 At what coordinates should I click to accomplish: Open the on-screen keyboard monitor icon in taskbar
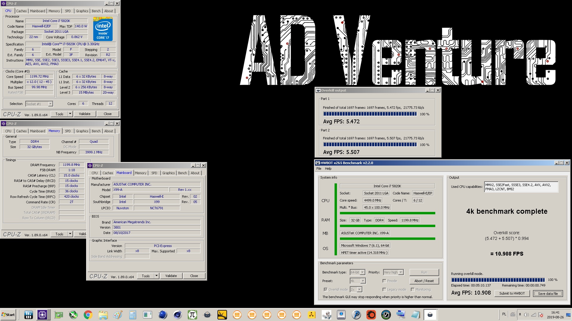coord(401,314)
